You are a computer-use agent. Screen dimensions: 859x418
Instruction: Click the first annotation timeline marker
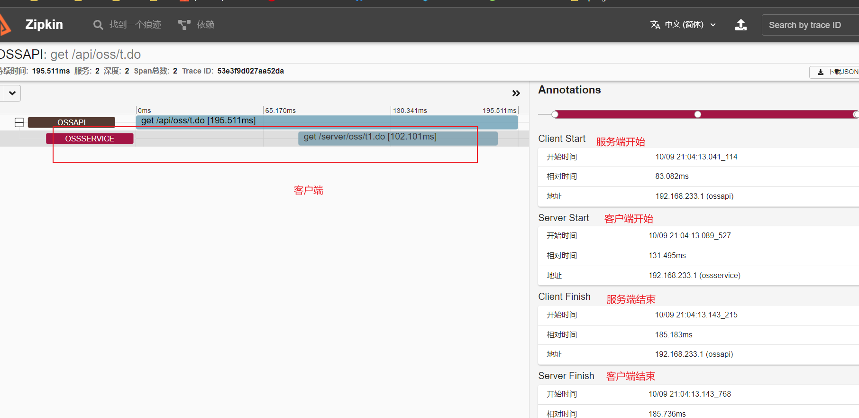click(x=555, y=114)
